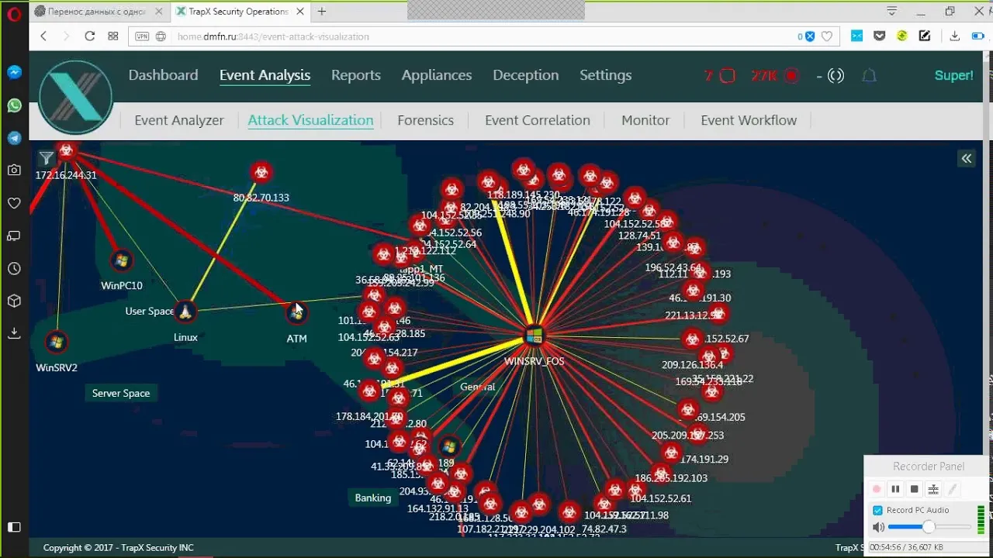Go back with browser back arrow

pyautogui.click(x=43, y=36)
